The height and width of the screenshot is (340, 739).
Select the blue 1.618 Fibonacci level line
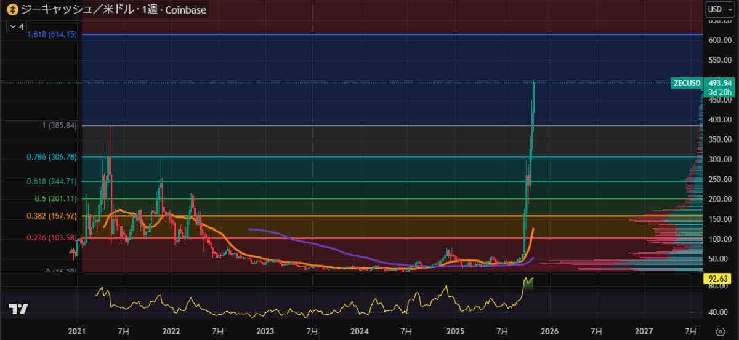(392, 34)
